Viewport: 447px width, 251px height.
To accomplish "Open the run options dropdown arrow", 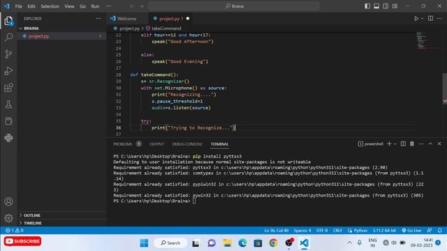I will (x=422, y=19).
